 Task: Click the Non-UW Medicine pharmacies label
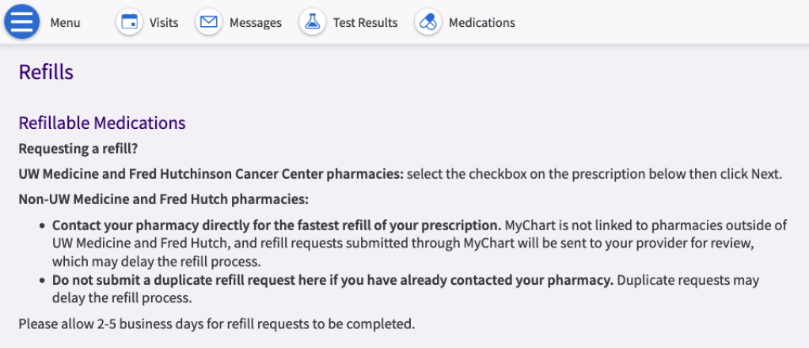[x=163, y=199]
